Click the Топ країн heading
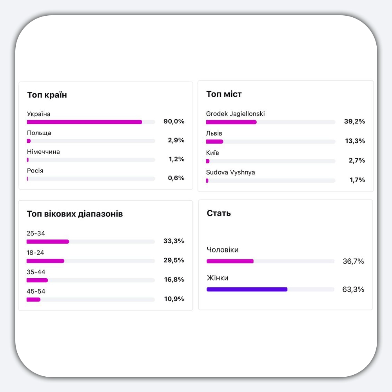This screenshot has height=392, width=392. click(47, 95)
